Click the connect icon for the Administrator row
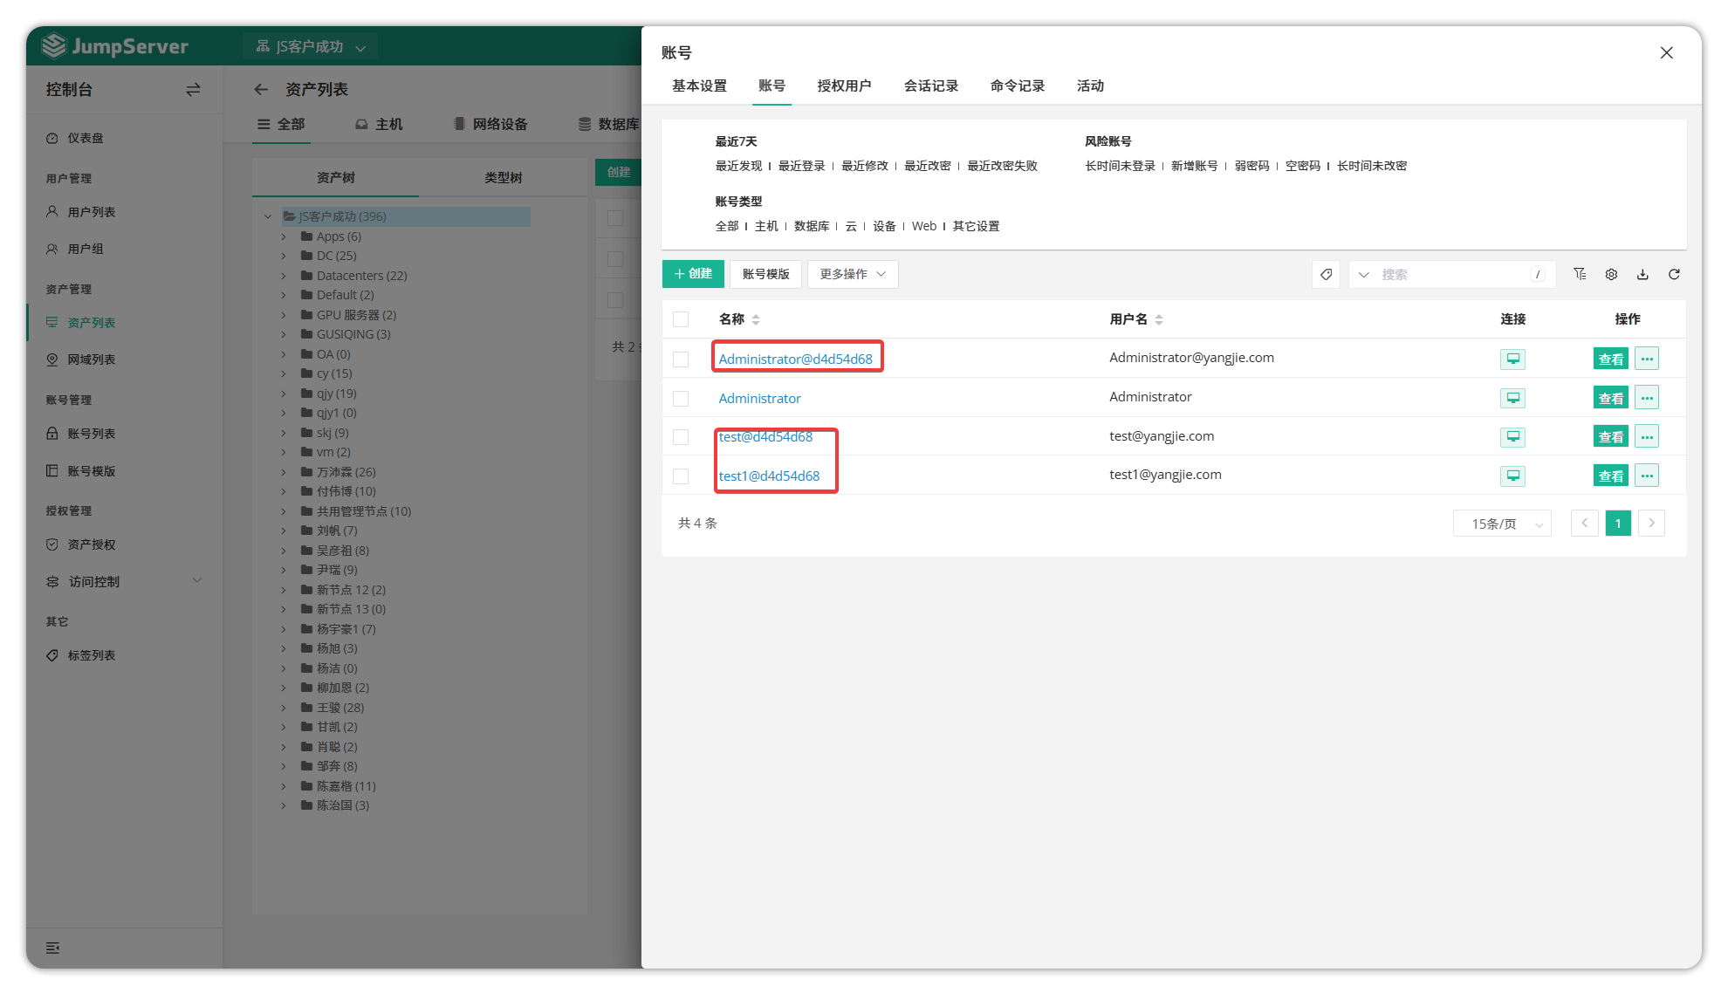1728x986 pixels. (1512, 398)
